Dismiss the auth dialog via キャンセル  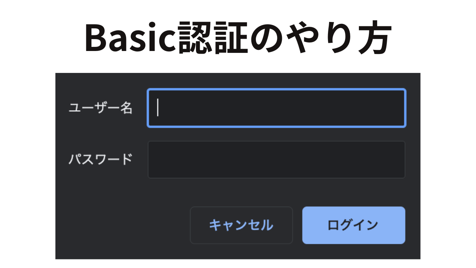click(x=241, y=225)
